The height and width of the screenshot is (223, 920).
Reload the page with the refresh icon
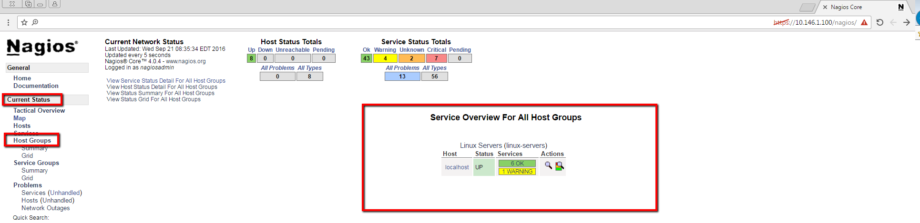click(880, 22)
